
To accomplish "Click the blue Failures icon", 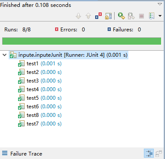I will pos(109,29).
